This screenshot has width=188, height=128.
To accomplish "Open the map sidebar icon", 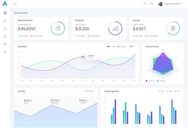I will pos(5,44).
